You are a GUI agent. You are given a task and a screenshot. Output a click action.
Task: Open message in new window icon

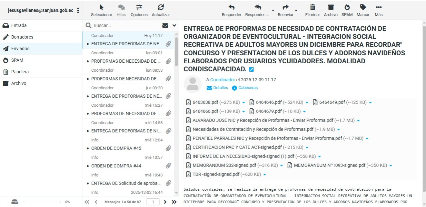click(252, 69)
